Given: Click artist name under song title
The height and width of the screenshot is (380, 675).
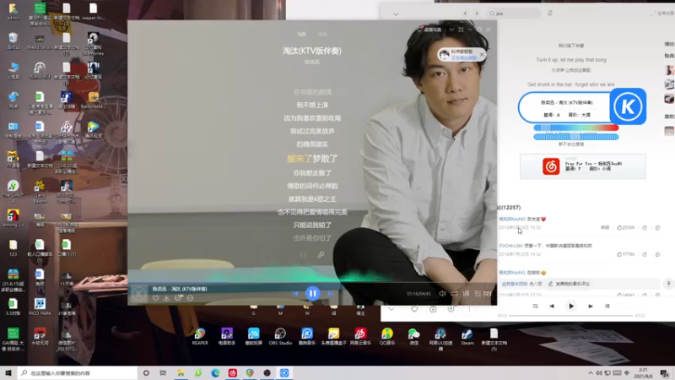Looking at the screenshot, I should click(312, 62).
